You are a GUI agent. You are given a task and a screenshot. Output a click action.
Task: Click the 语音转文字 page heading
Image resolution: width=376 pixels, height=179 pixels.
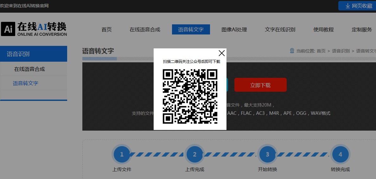98,51
